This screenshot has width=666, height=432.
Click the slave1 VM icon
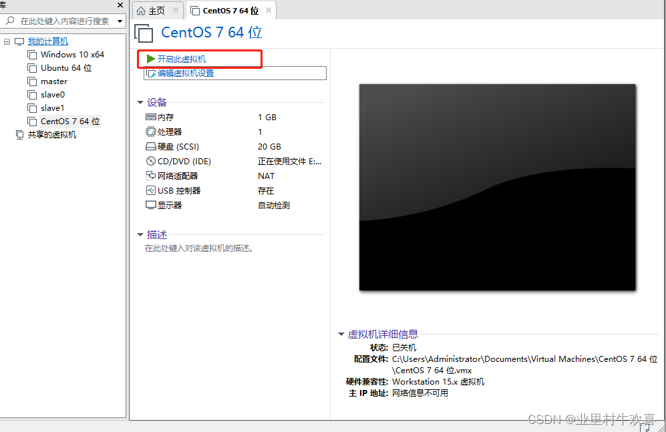[x=32, y=108]
